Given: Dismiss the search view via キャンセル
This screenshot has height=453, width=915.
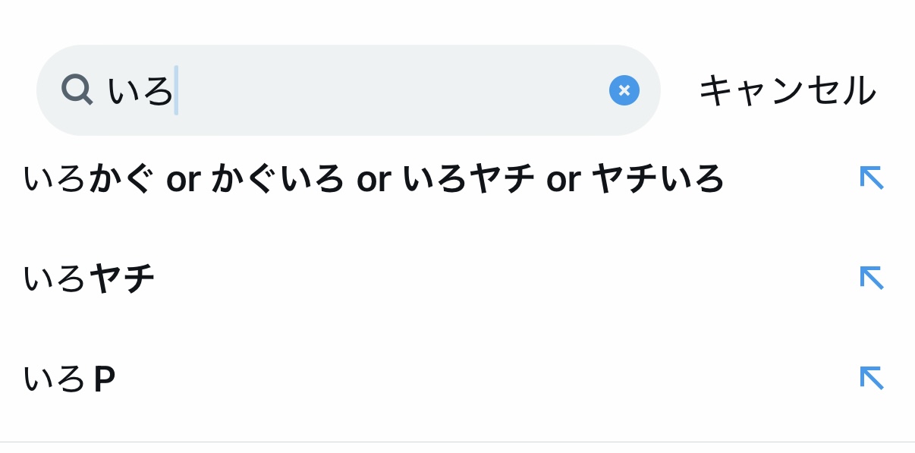Looking at the screenshot, I should 787,90.
